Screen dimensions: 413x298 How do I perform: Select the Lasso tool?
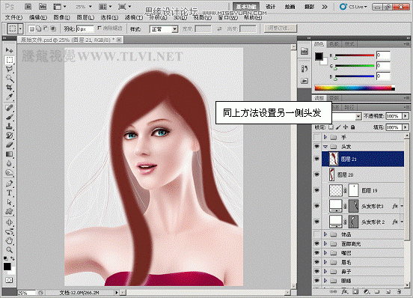(9, 69)
